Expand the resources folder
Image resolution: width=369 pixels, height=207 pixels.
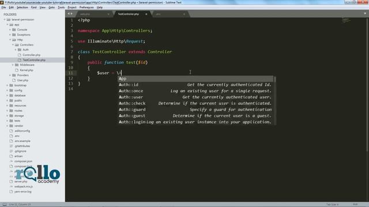[x=7, y=106]
